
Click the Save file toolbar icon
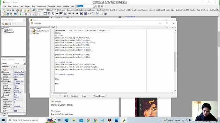click(13, 10)
